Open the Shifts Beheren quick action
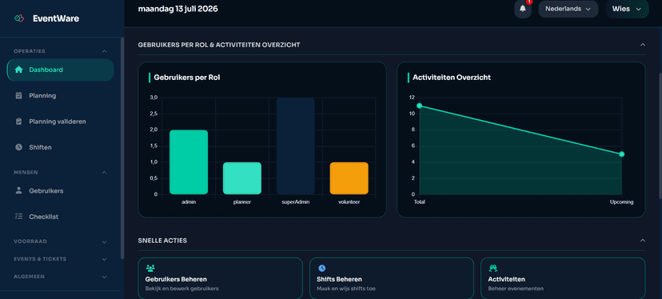This screenshot has height=299, width=662. (x=392, y=278)
